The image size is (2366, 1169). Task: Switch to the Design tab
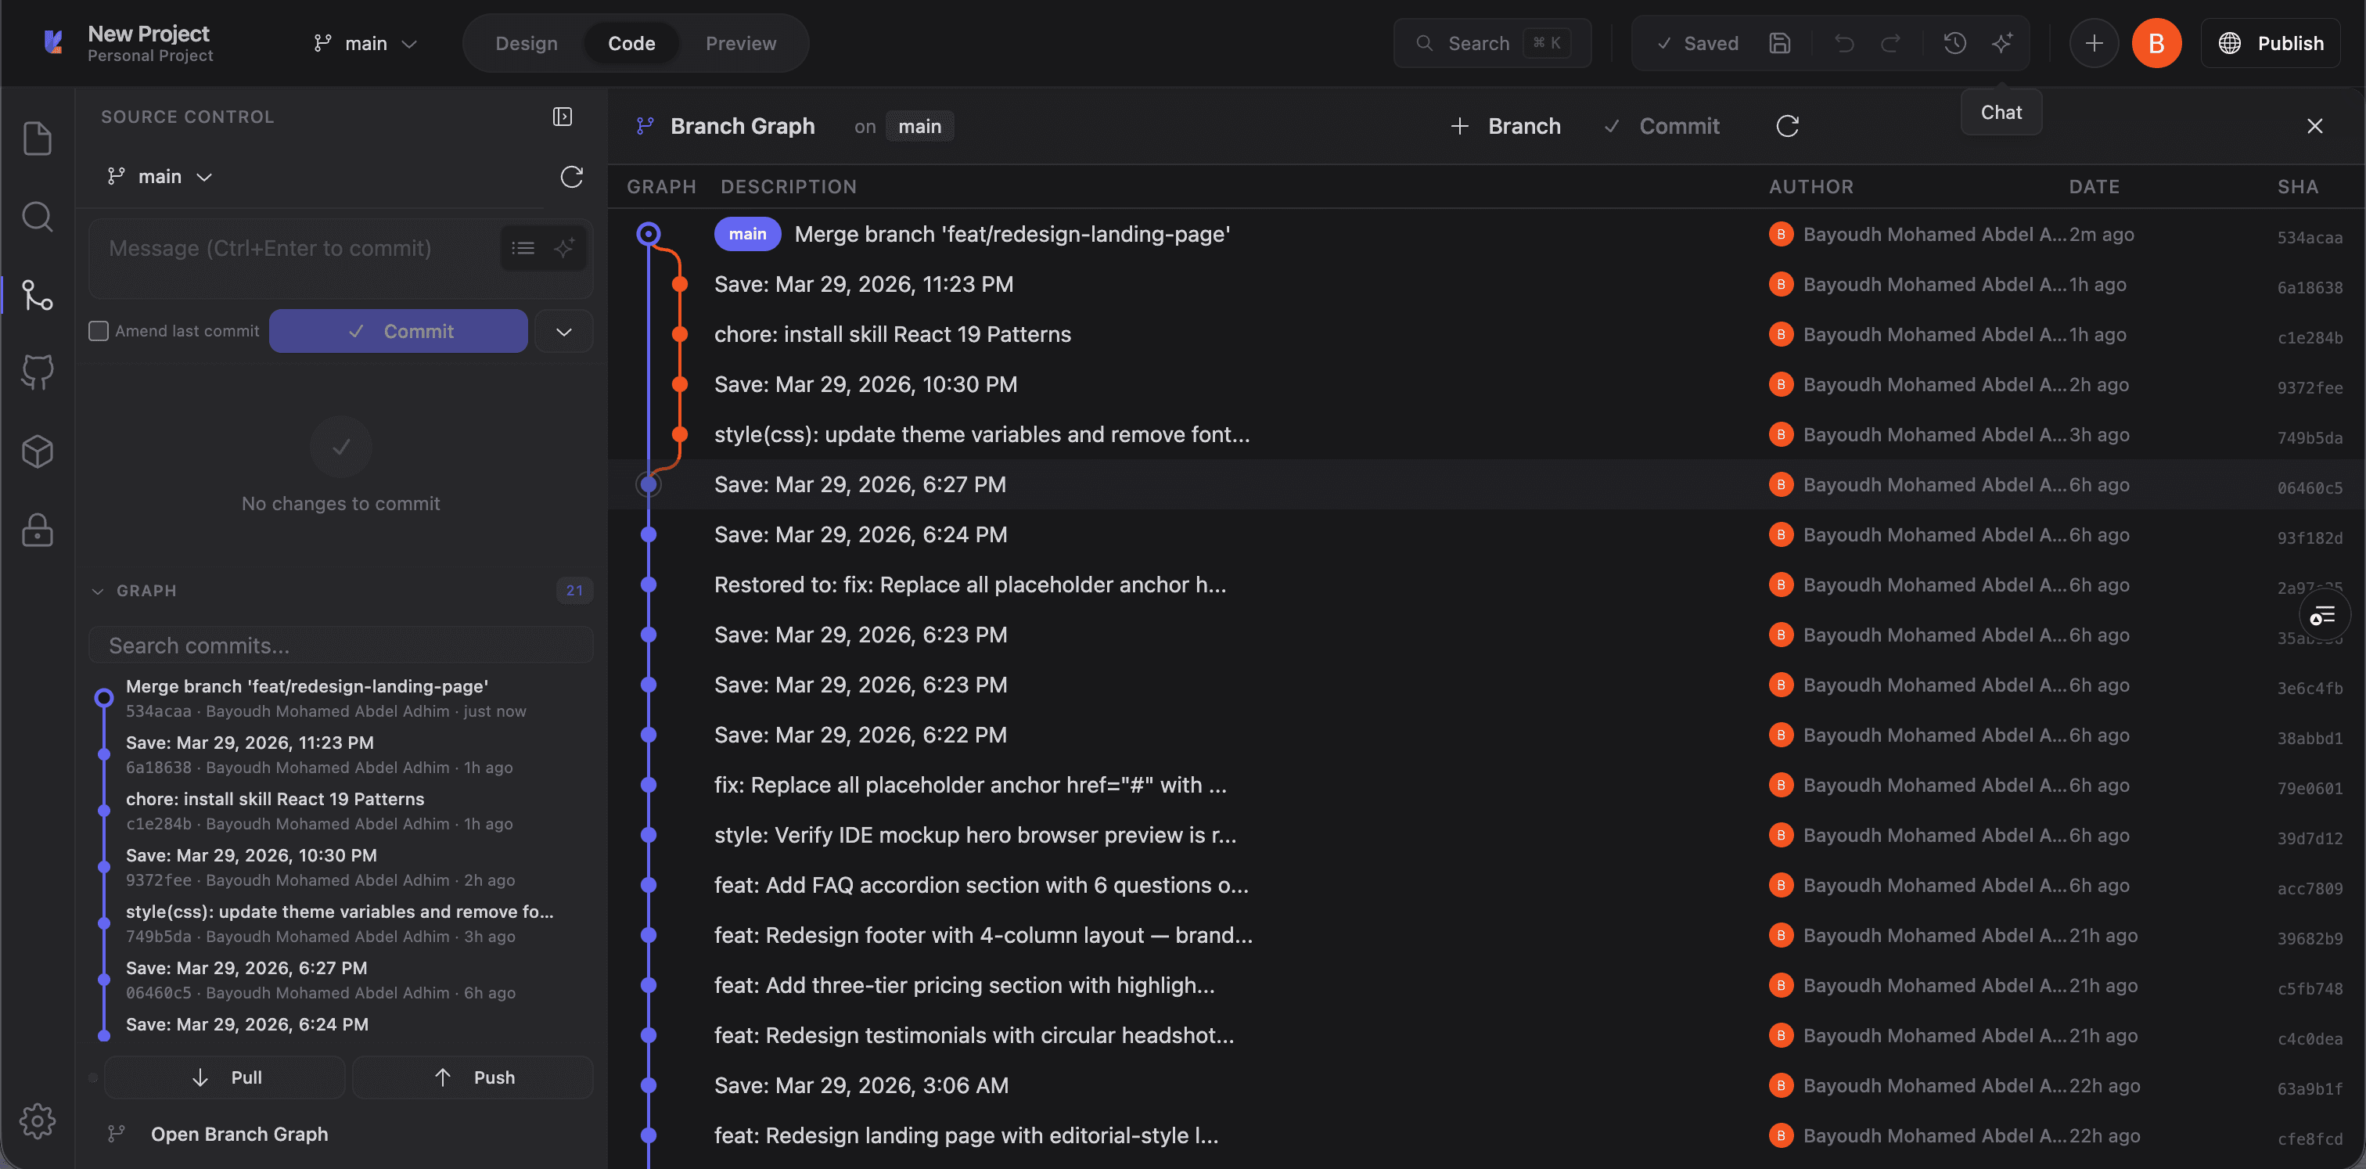point(527,43)
